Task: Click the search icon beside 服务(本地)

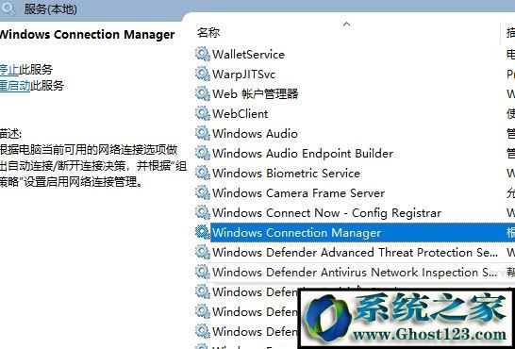Action: pos(8,8)
